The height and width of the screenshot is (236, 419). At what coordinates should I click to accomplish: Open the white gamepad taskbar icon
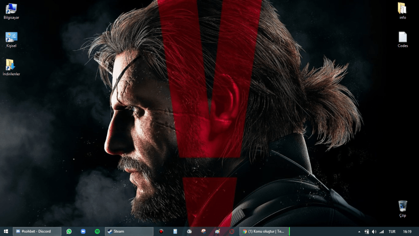point(189,232)
